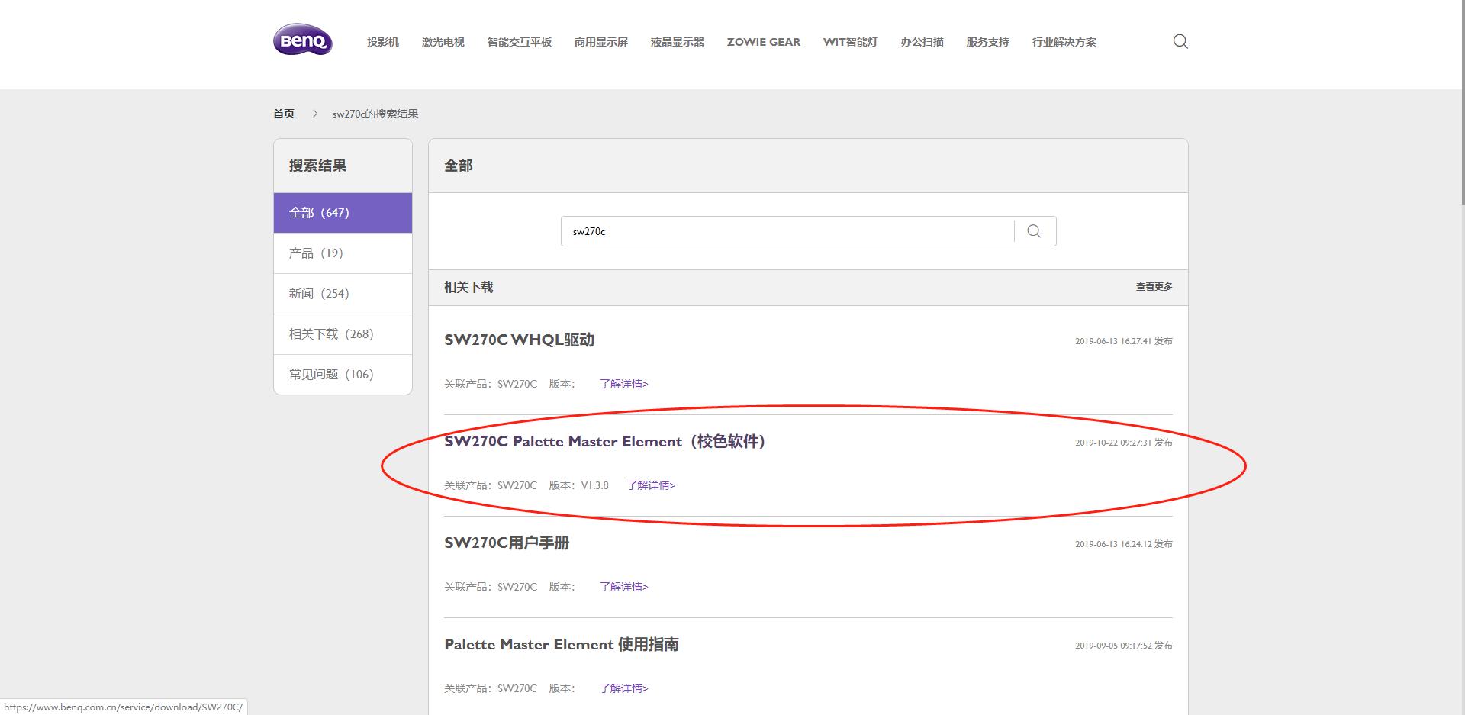Open the 常见问题 (106) filter
1465x715 pixels.
tap(342, 374)
